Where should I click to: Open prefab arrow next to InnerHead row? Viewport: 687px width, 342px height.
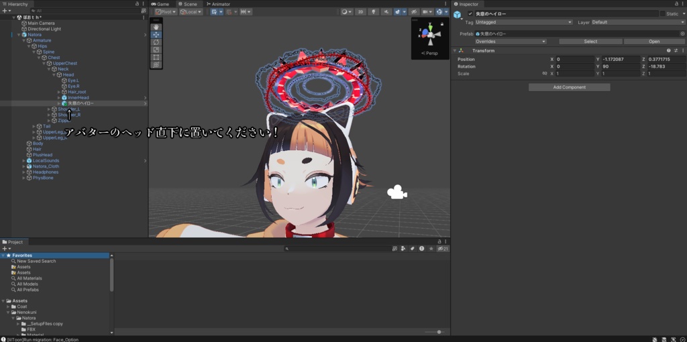click(146, 98)
